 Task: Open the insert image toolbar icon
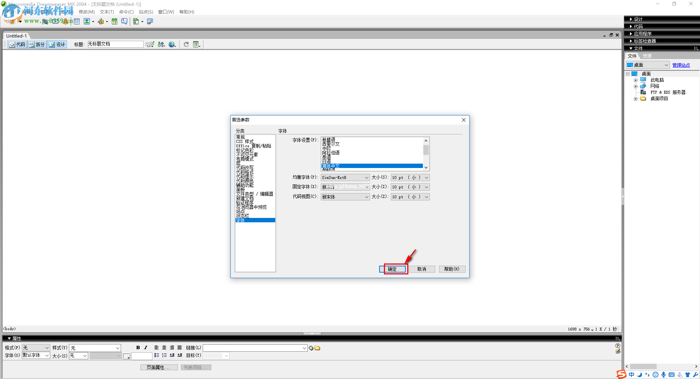pos(87,21)
